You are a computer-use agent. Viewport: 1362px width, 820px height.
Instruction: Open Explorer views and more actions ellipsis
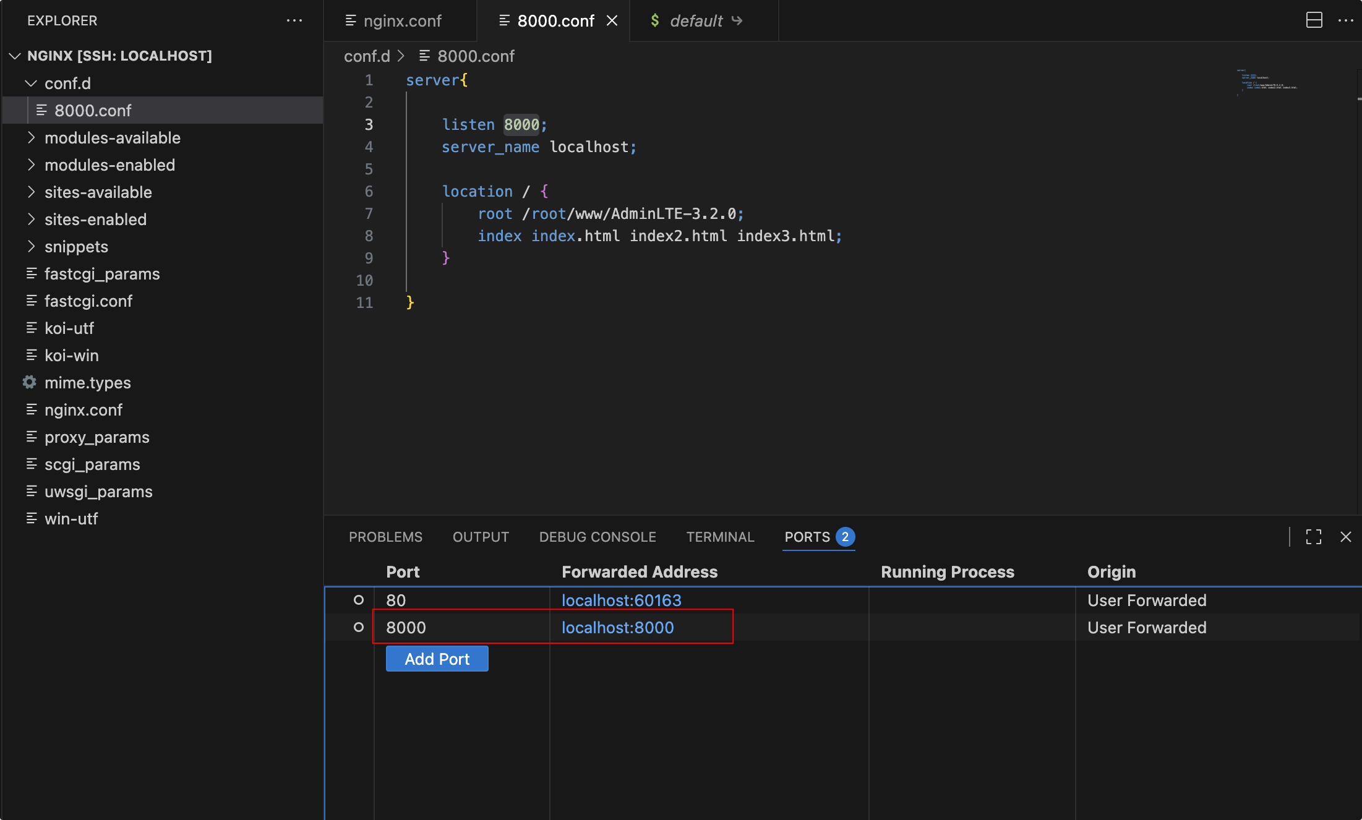pos(294,20)
